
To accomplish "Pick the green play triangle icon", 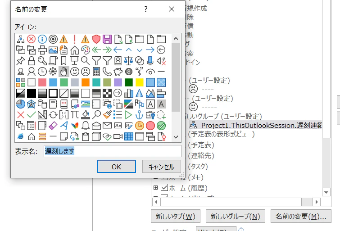I will coord(129,115).
